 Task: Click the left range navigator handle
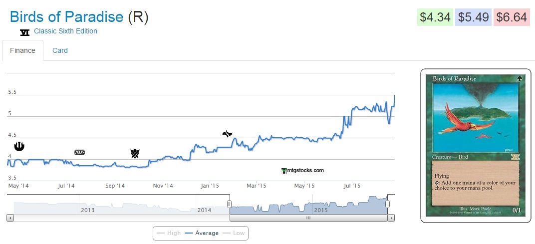point(230,204)
